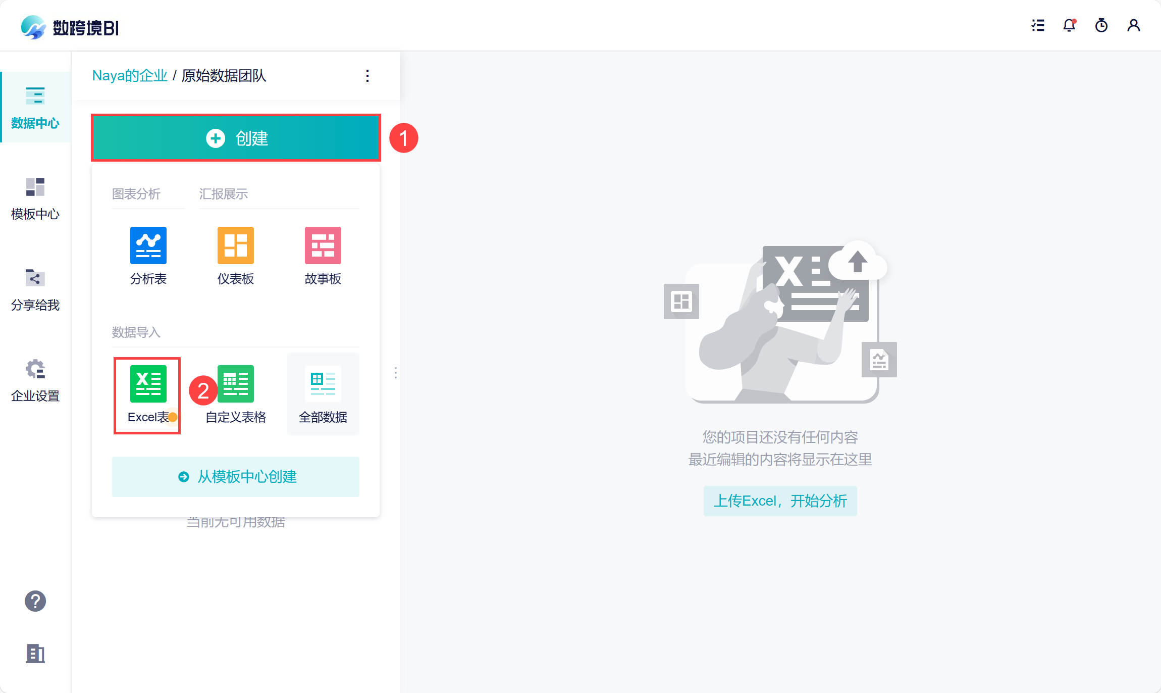
Task: Choose Excel表 data import icon
Action: click(147, 384)
